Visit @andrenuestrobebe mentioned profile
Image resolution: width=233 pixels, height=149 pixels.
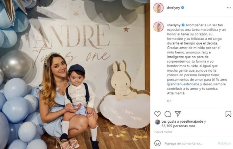point(183,84)
